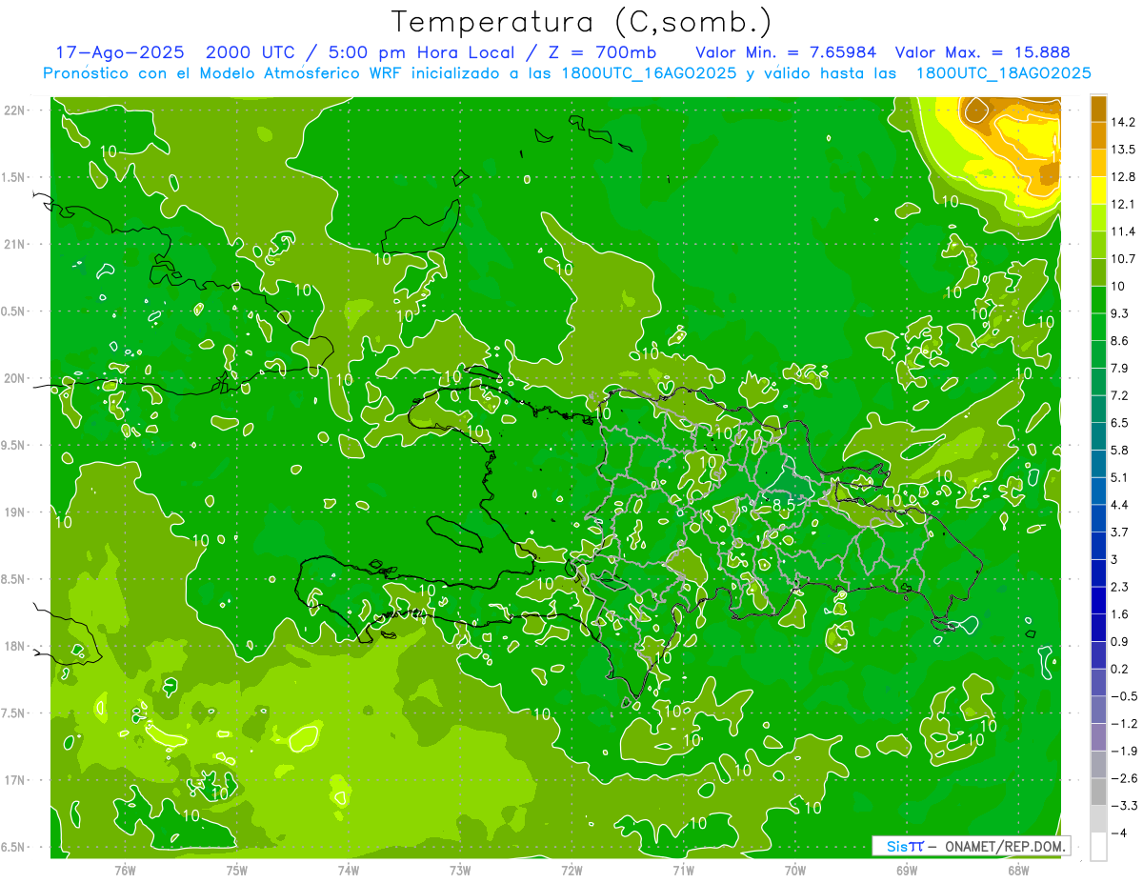Click the '71W' longitude axis label
Viewport: 1143px width, 883px height.
683,871
